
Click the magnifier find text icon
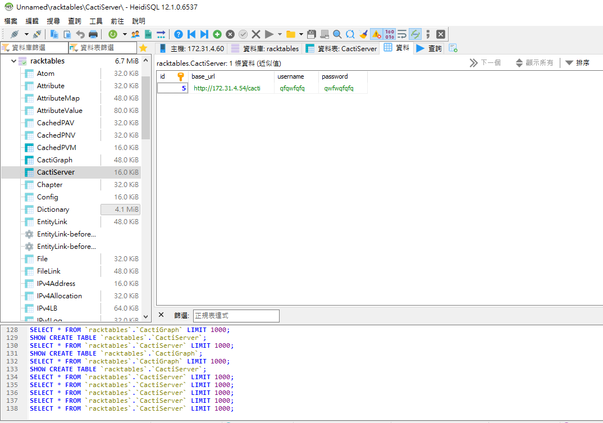tap(337, 34)
